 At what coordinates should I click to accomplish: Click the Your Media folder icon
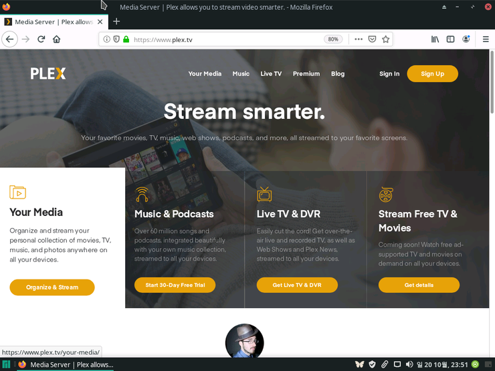click(17, 192)
